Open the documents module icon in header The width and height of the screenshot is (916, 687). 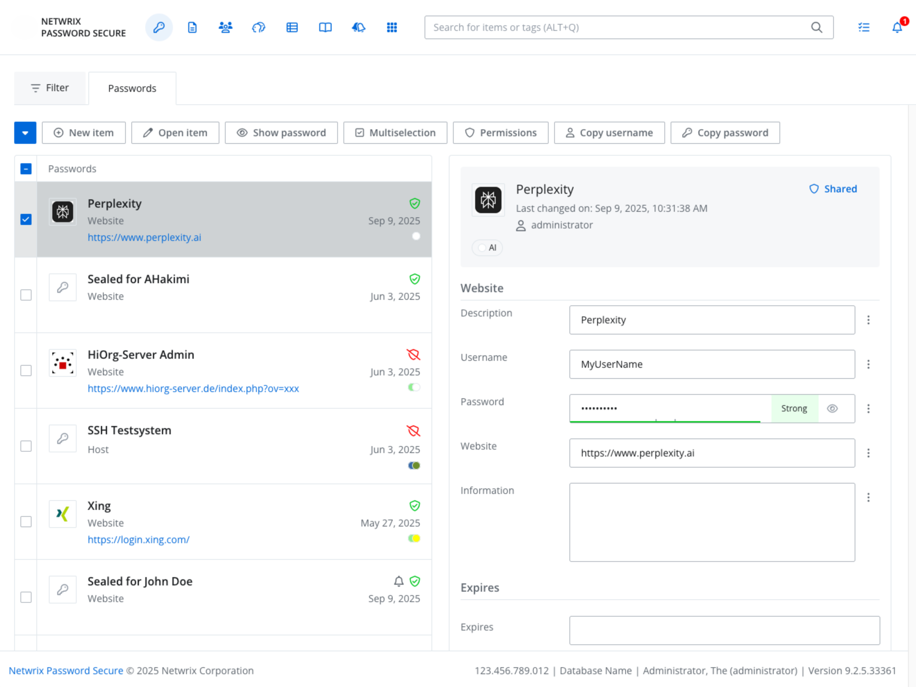pos(192,27)
